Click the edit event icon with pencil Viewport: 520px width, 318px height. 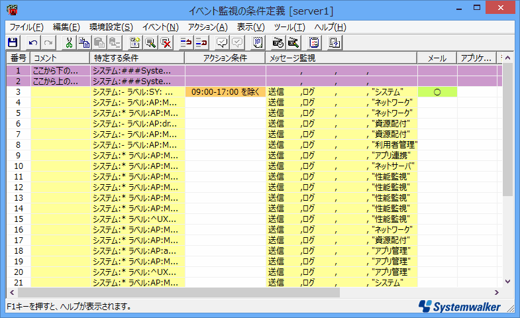coord(150,42)
